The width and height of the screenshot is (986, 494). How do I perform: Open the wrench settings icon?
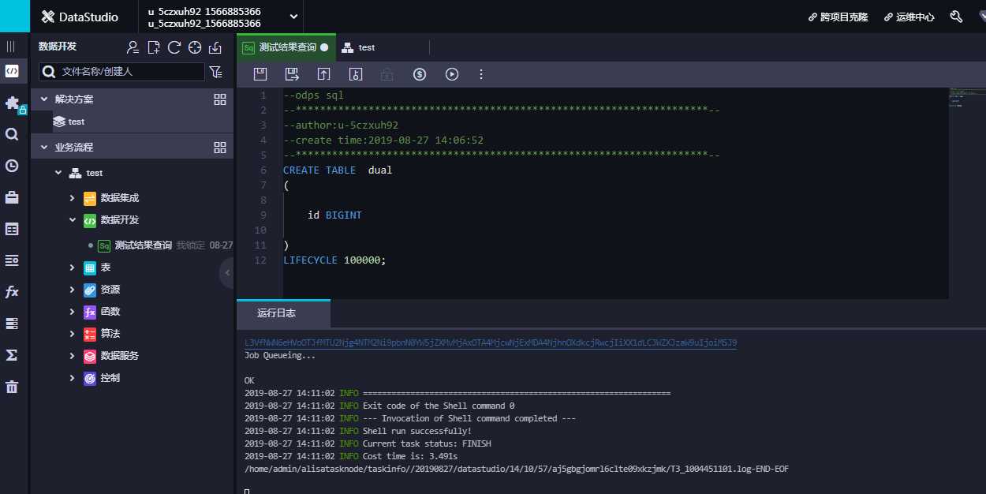coord(956,17)
